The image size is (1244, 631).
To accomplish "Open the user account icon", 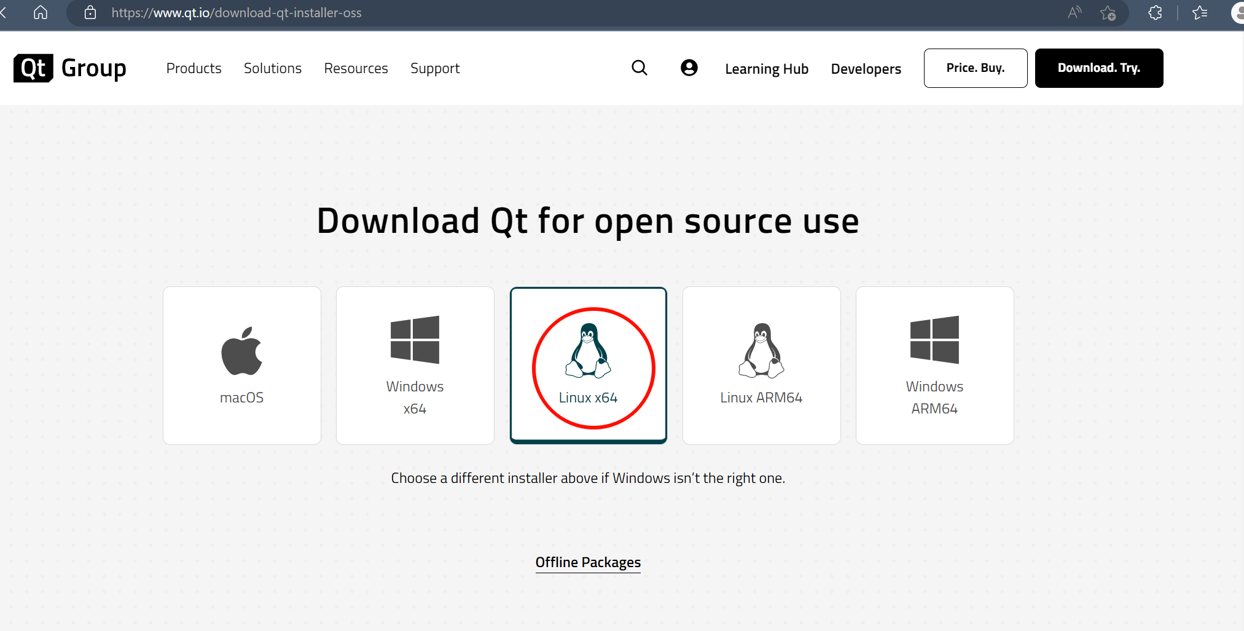I will (x=689, y=68).
